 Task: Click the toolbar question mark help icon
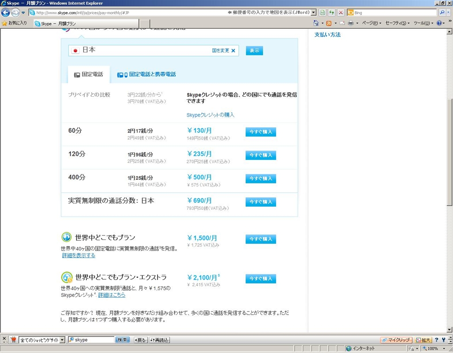click(436, 340)
